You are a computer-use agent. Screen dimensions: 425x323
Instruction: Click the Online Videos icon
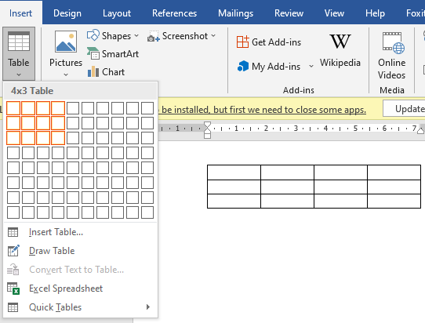pos(391,42)
